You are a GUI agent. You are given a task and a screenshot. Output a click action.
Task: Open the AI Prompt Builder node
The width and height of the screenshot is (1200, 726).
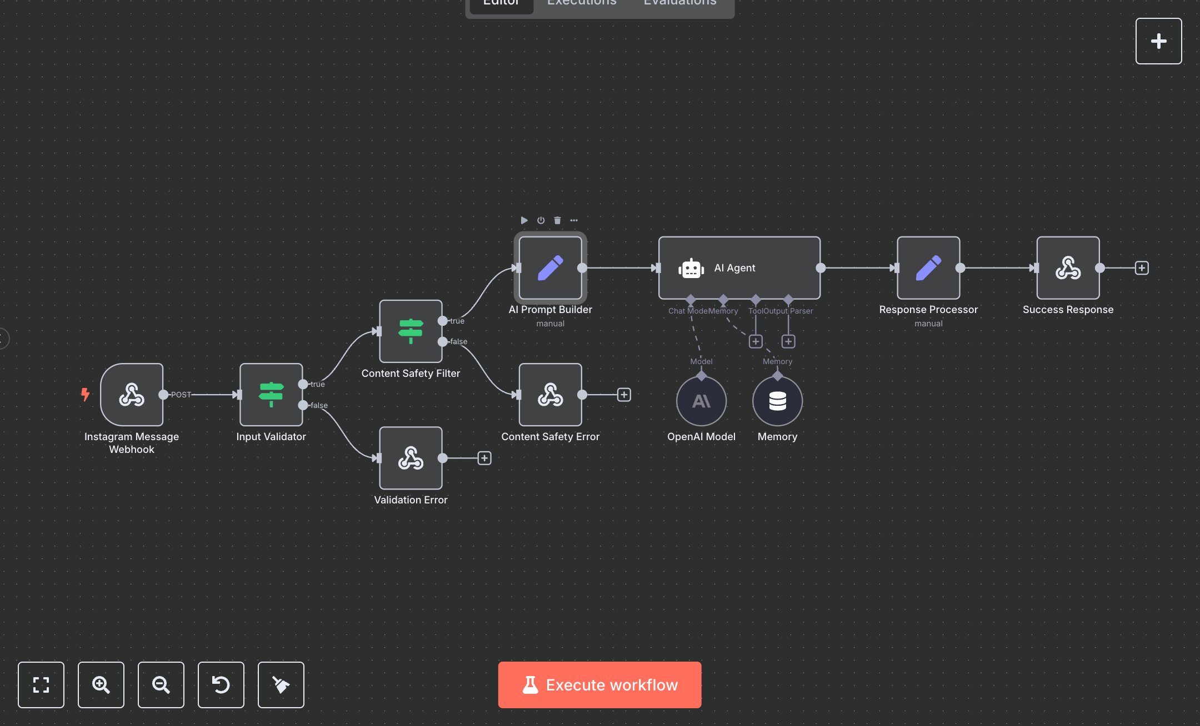(x=550, y=268)
